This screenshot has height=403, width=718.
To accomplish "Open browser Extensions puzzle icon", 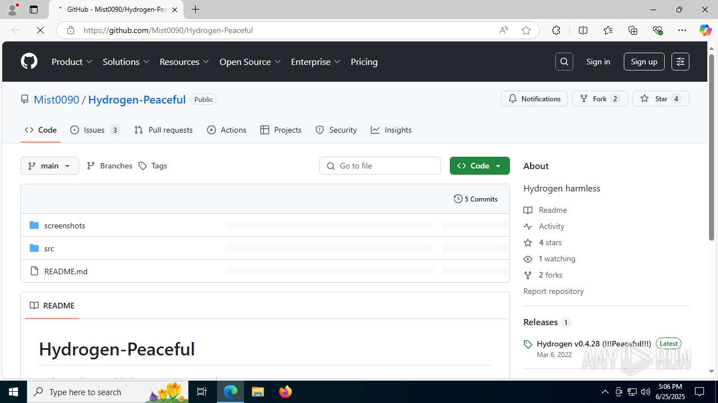I will [556, 30].
